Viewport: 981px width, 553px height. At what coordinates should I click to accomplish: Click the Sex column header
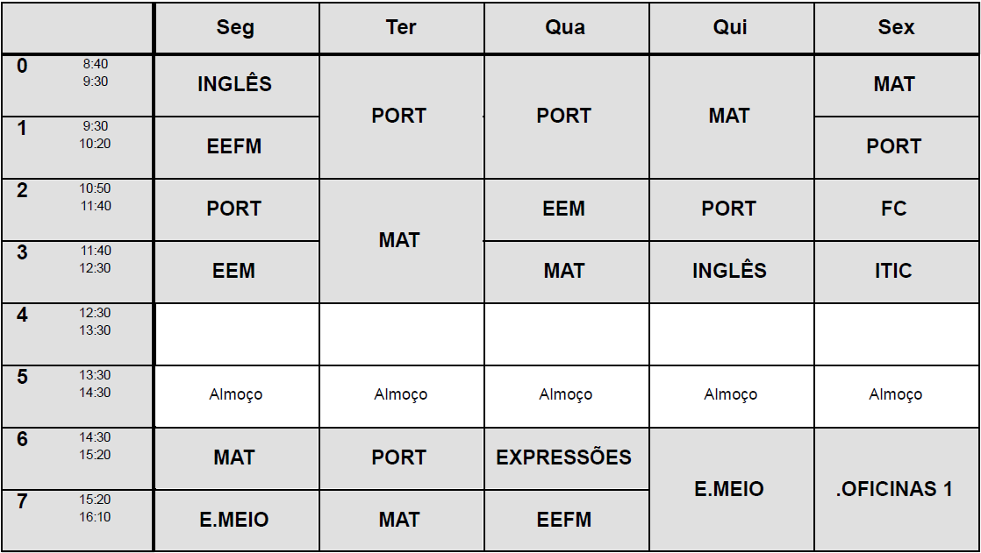(x=896, y=28)
